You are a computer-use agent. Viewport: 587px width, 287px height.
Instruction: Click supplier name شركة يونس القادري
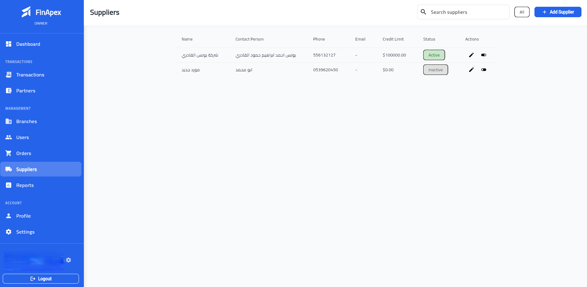[200, 55]
